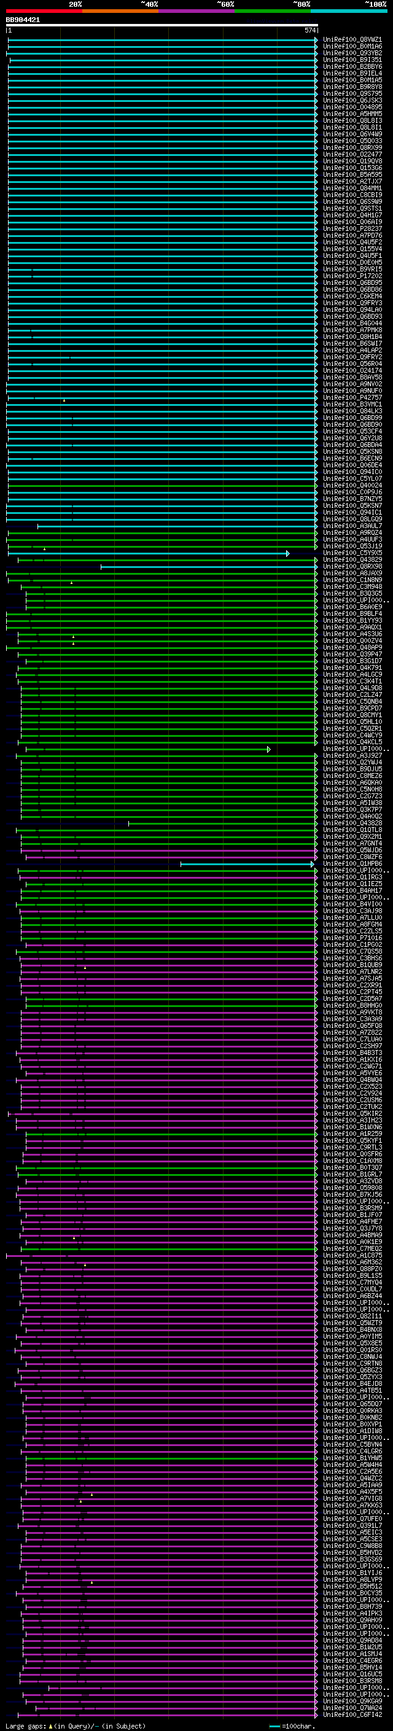Click the cyan ~100% identity legend segment
393x1731 pixels.
pyautogui.click(x=349, y=11)
